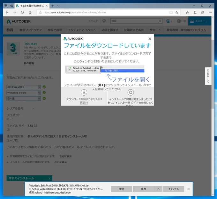Viewport: 217px width, 199px height.
Task: Click the gear installation help icon
Action: point(131,92)
